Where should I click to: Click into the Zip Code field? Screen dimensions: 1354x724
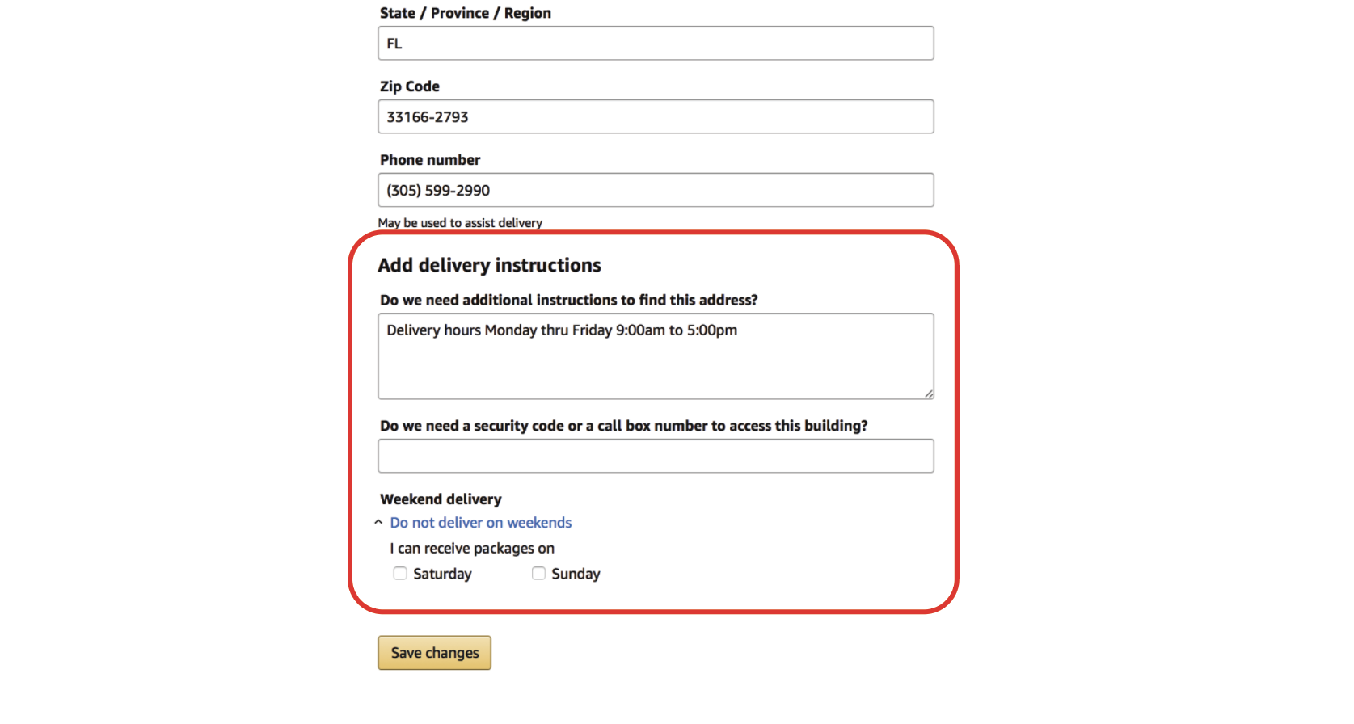click(656, 116)
